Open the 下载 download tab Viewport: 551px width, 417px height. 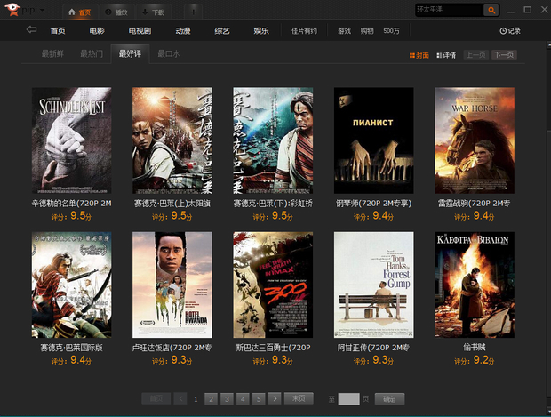(153, 12)
